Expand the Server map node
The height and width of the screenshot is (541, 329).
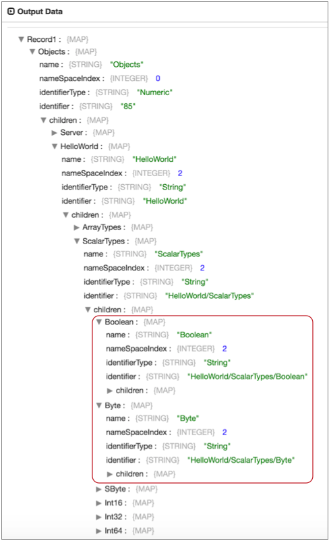tap(54, 132)
